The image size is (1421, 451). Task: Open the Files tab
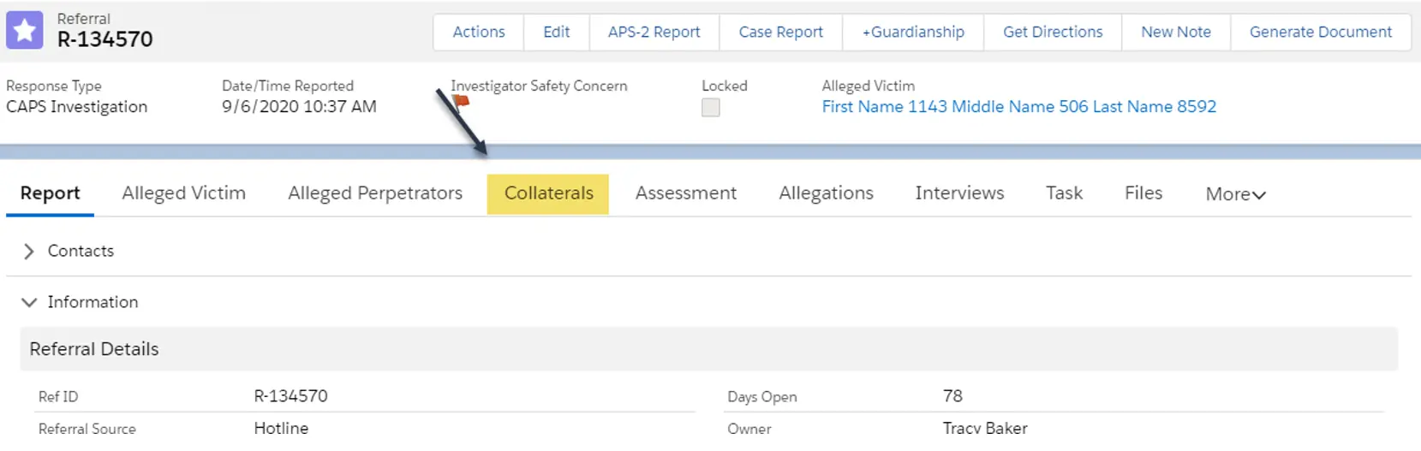click(1143, 193)
